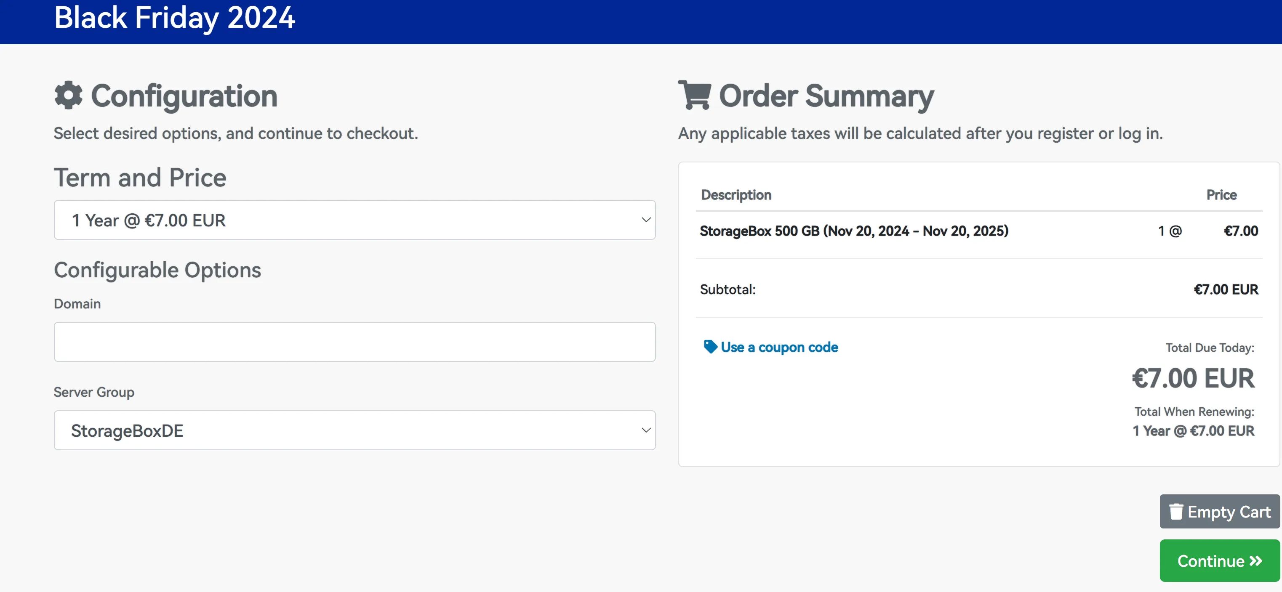The image size is (1282, 592).
Task: Click the item price €7.00 in table row
Action: coord(1241,231)
